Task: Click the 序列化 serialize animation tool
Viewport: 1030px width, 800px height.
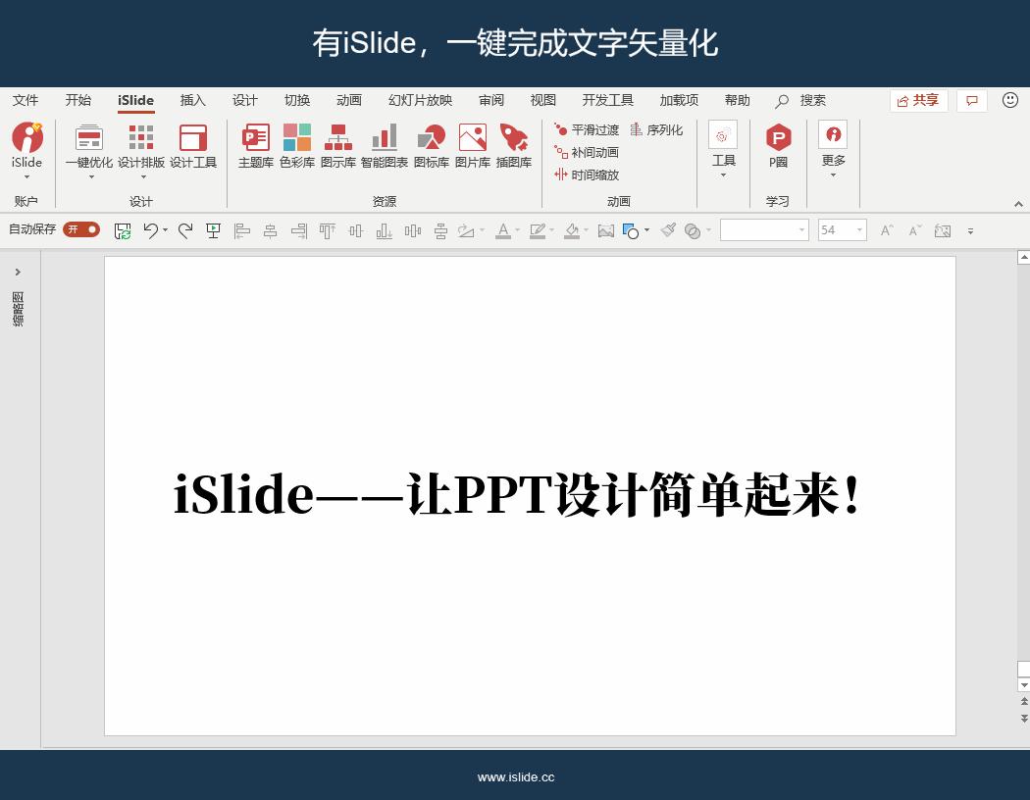Action: coord(656,130)
